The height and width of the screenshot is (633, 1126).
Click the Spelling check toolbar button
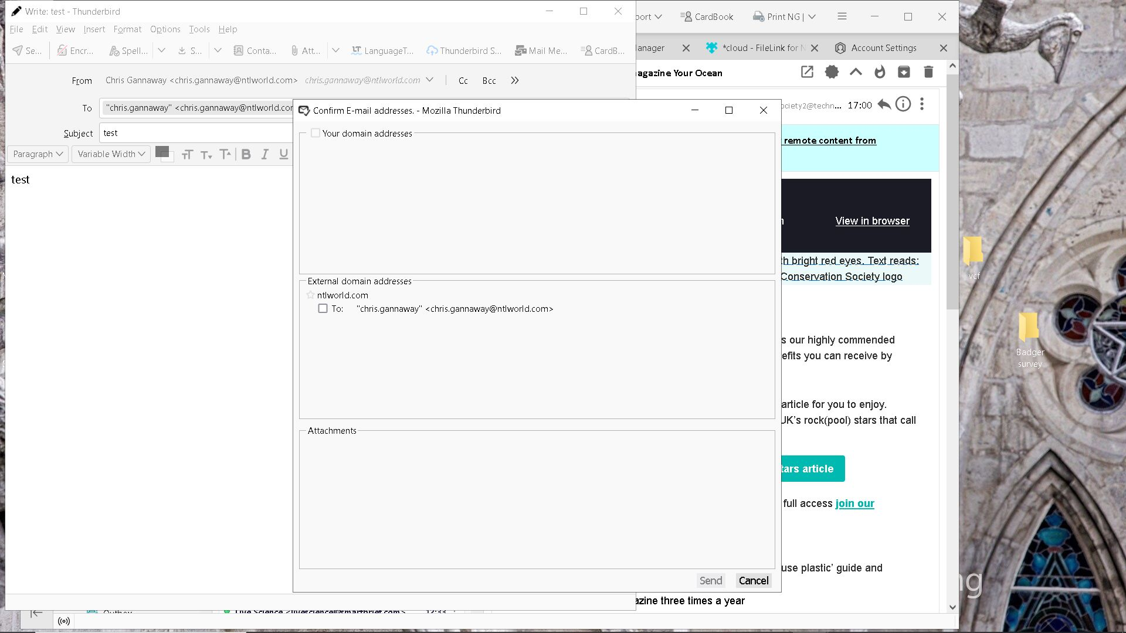point(128,51)
